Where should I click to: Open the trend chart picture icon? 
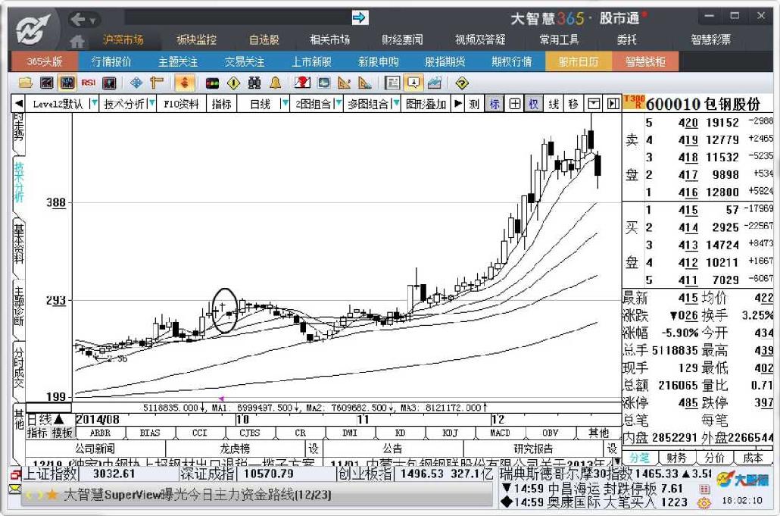coord(434,83)
